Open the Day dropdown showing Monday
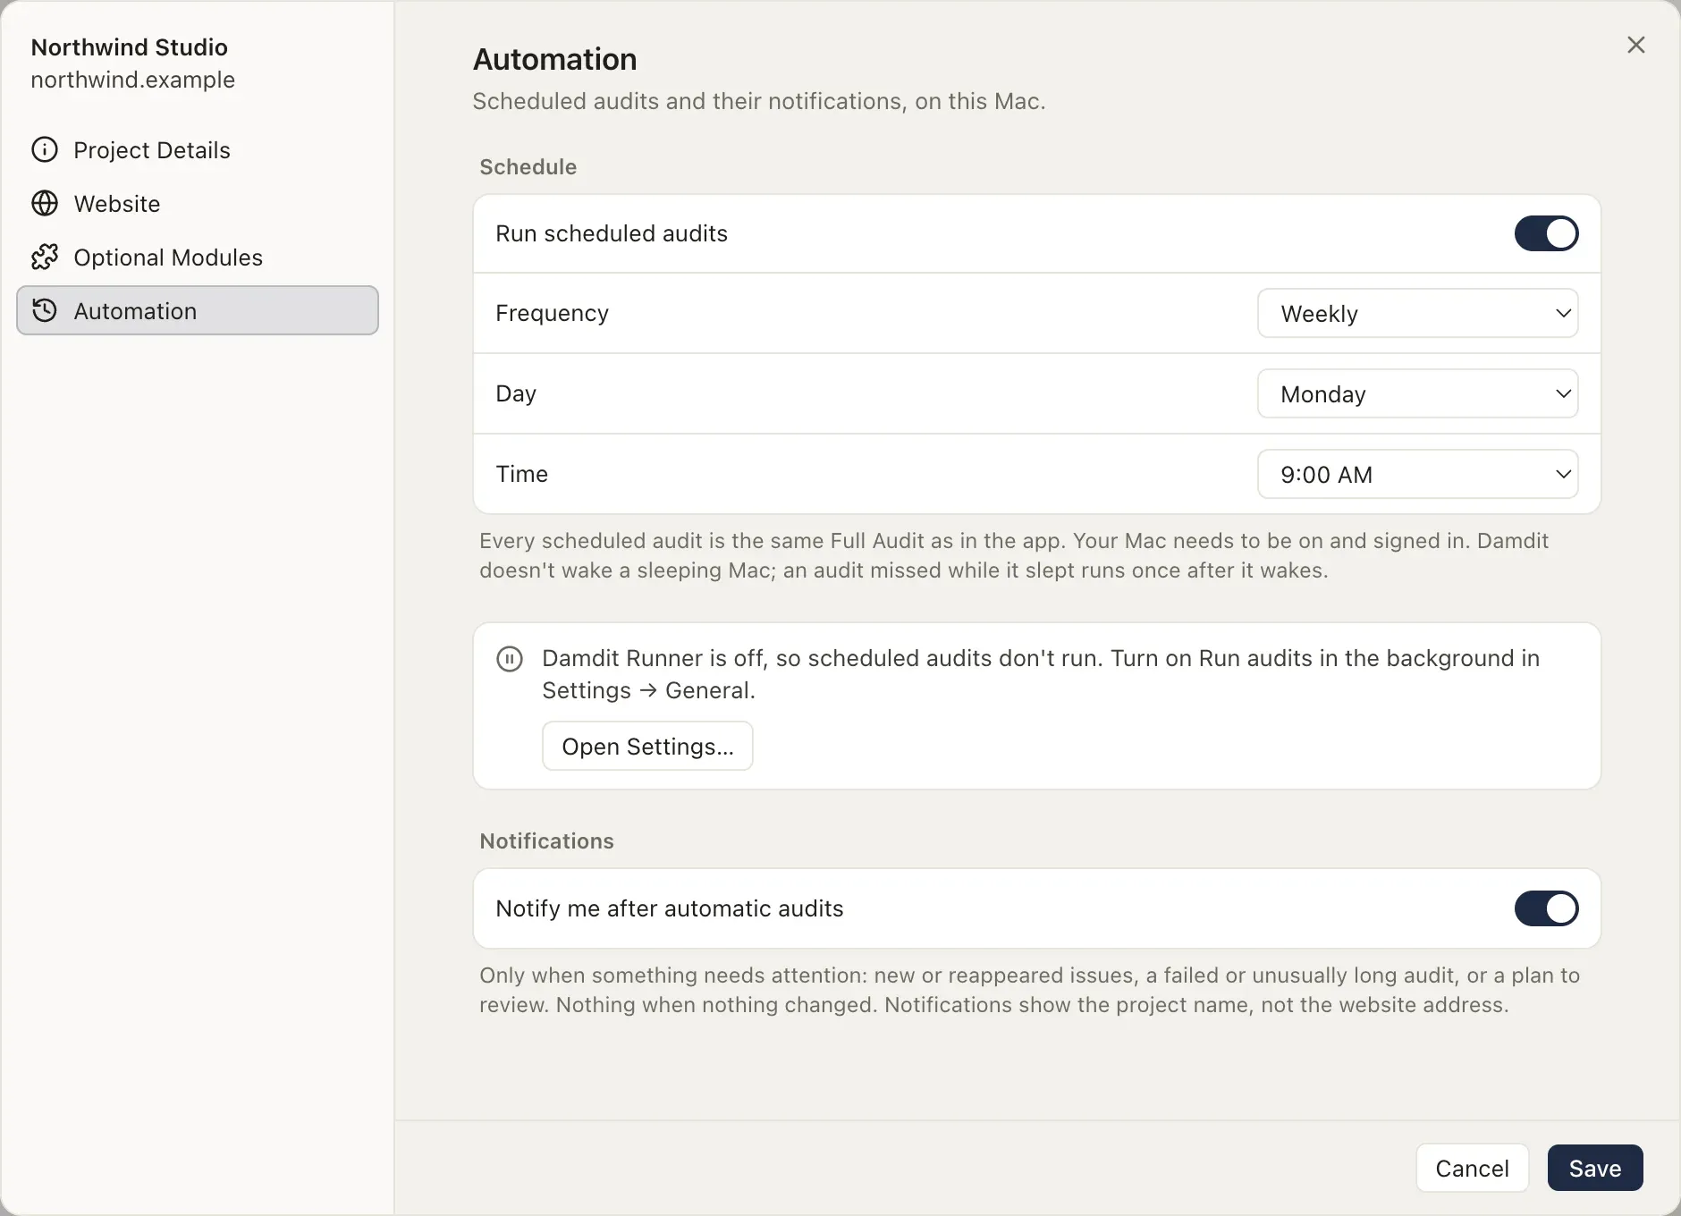The height and width of the screenshot is (1216, 1681). pyautogui.click(x=1417, y=393)
